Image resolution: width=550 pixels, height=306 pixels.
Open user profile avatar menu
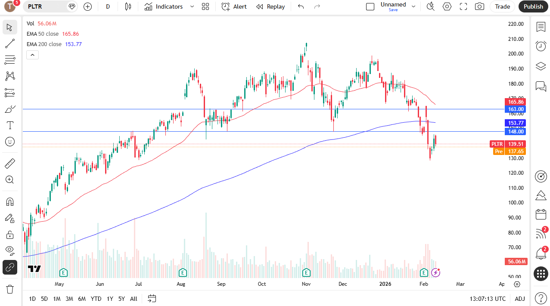[10, 6]
